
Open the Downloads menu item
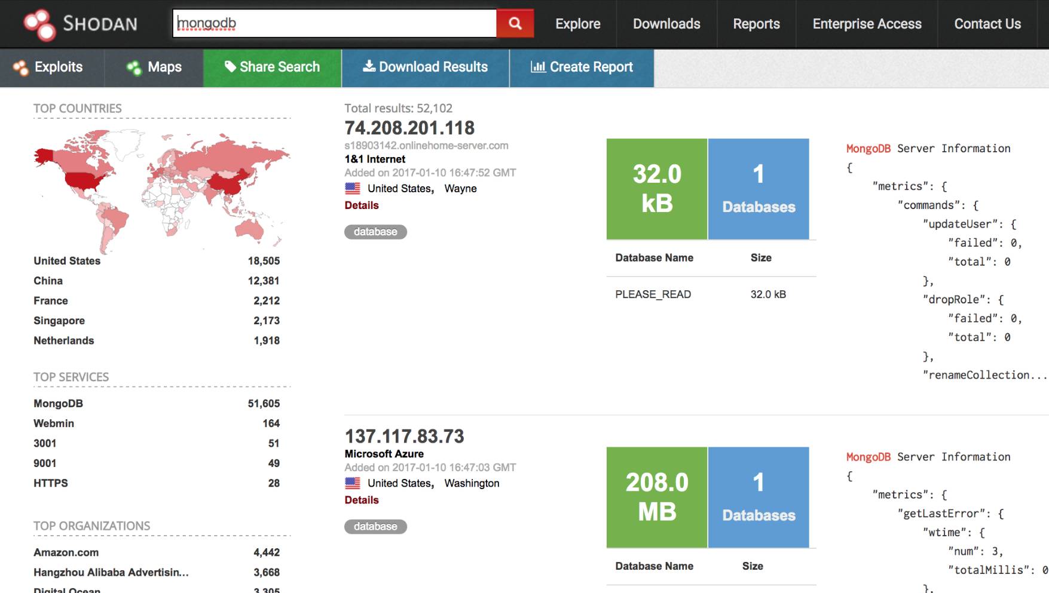[666, 24]
